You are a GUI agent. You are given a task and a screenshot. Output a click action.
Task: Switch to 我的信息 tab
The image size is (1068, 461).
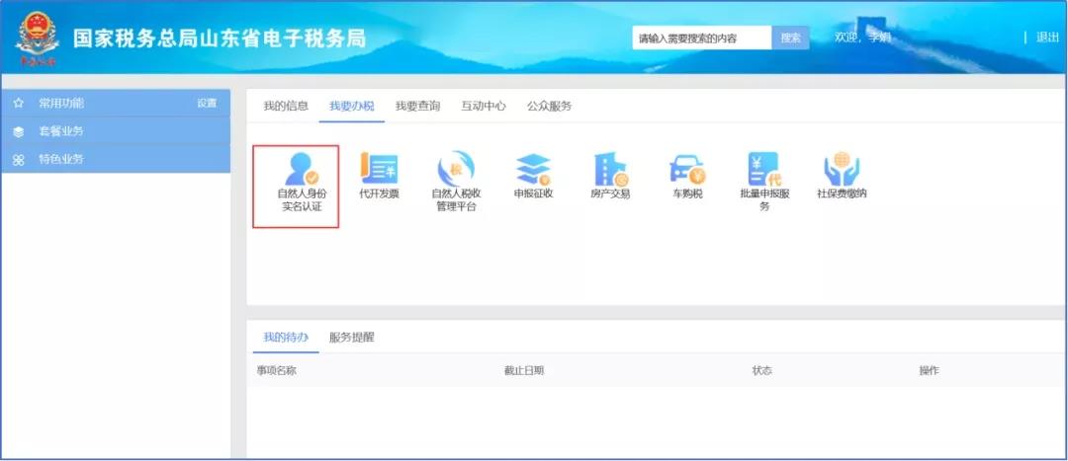pos(286,106)
